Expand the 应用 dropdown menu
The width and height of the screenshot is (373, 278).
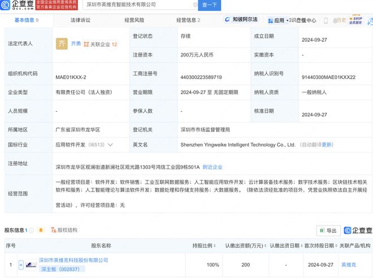[x=277, y=21]
